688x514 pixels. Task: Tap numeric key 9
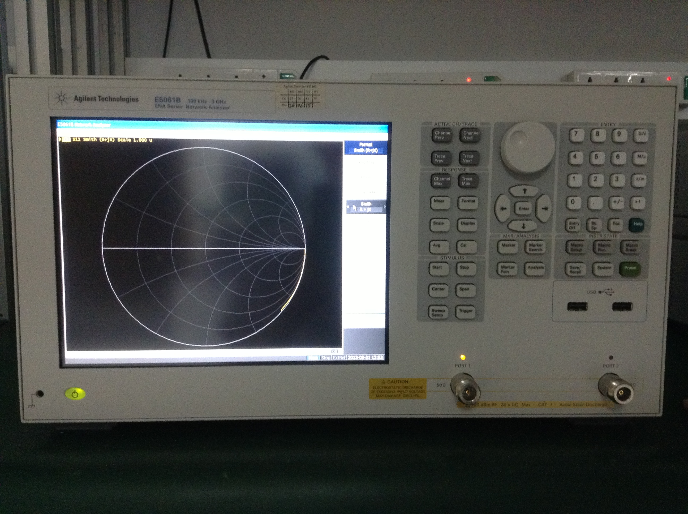[x=619, y=135]
